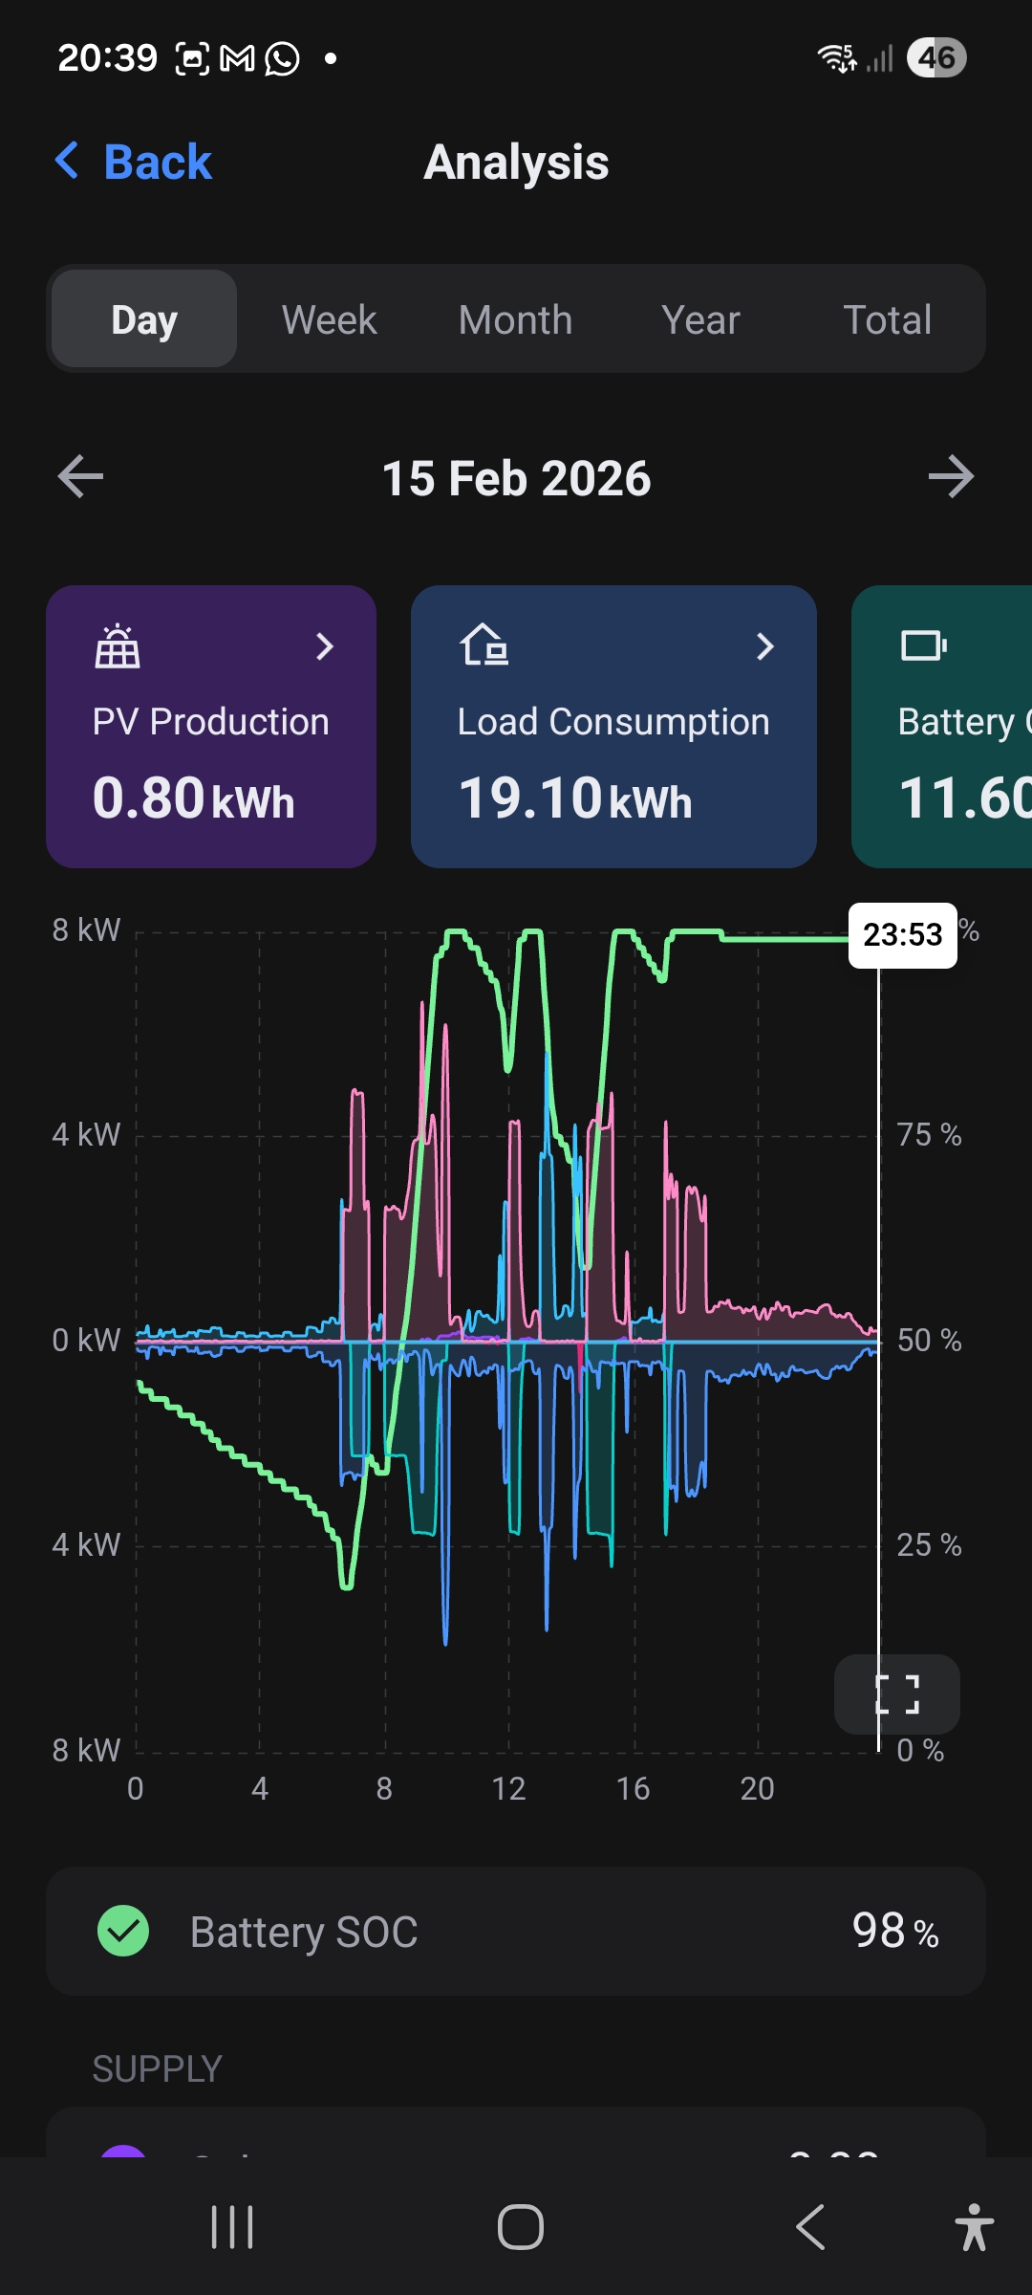Tap the house Load Consumption icon
This screenshot has width=1032, height=2295.
(484, 645)
